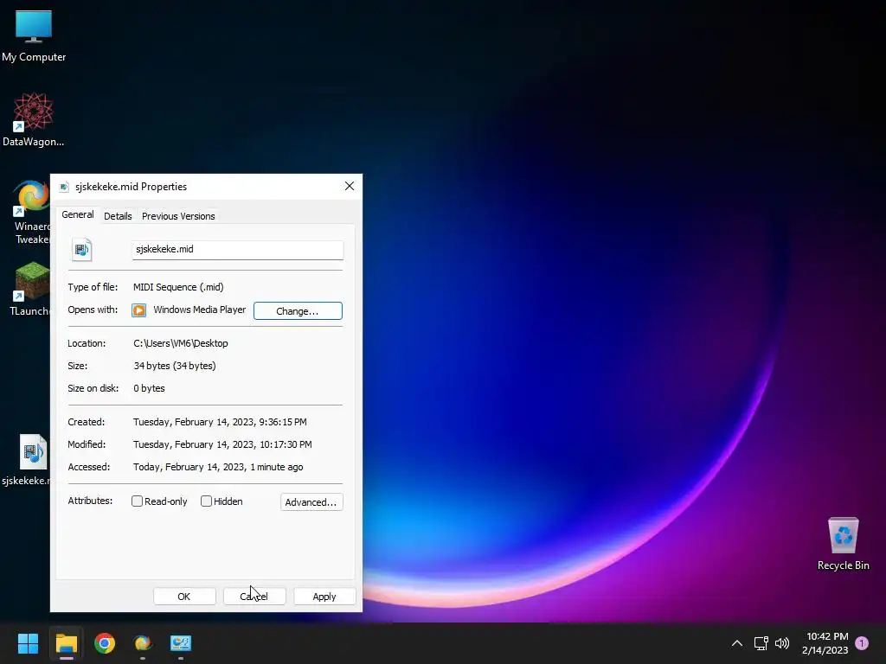Click the Created date ending 9:36:15 PM
The width and height of the screenshot is (886, 664).
220,422
